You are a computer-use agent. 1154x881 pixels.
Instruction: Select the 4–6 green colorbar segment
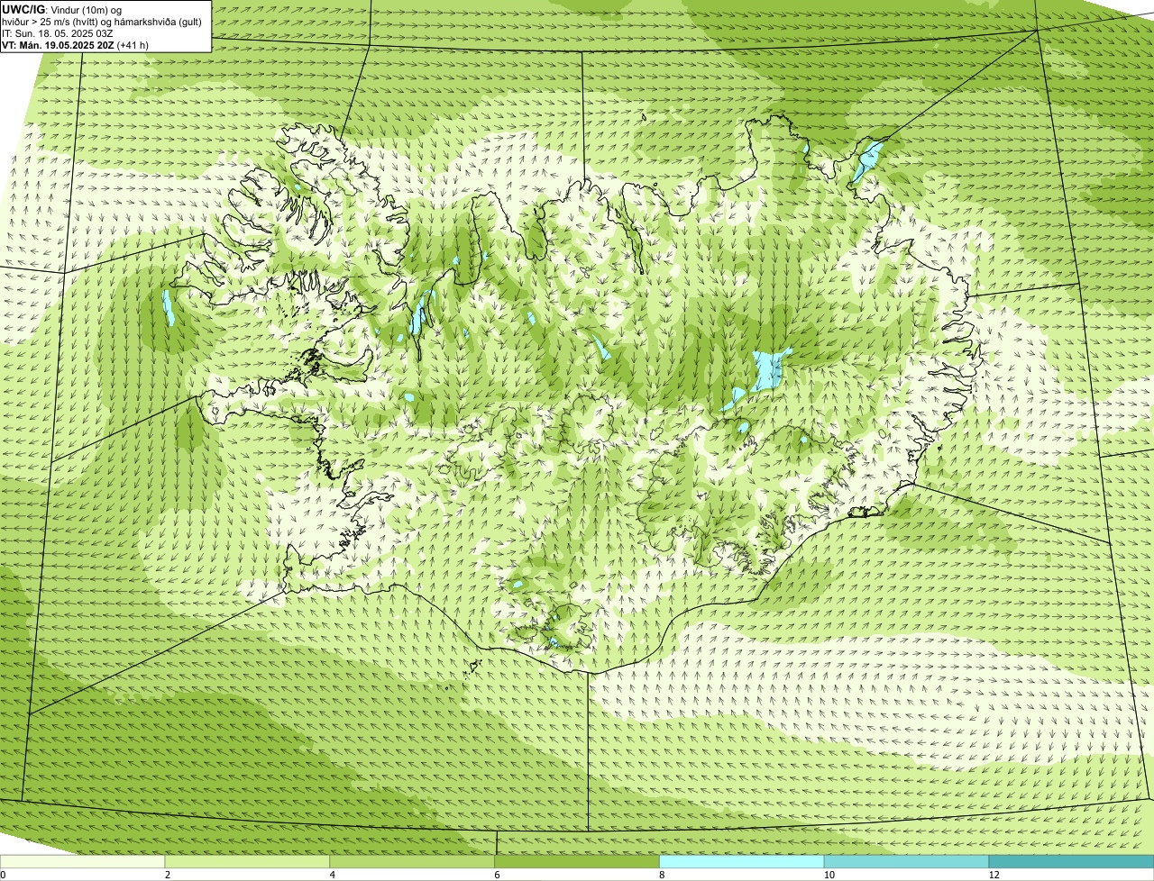tap(412, 861)
